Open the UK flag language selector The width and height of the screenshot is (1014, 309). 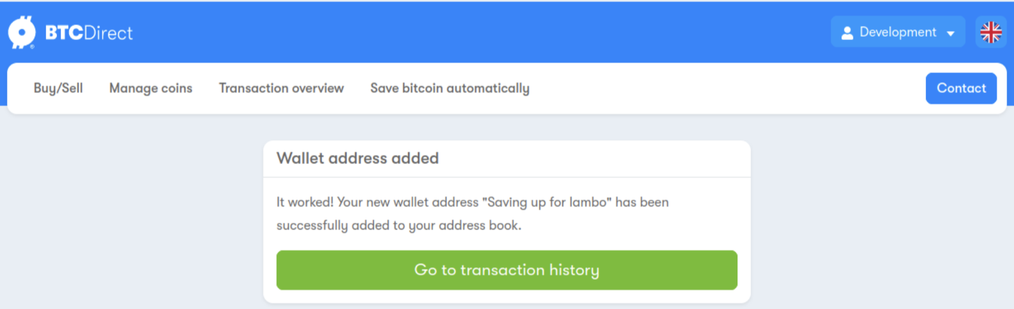tap(991, 32)
